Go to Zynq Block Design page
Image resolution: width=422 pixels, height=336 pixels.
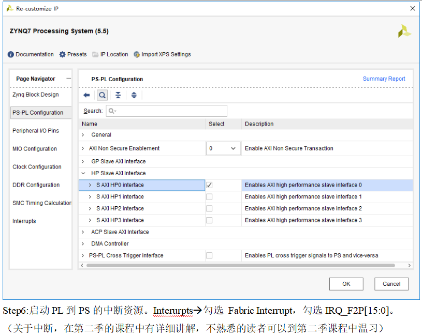click(36, 95)
